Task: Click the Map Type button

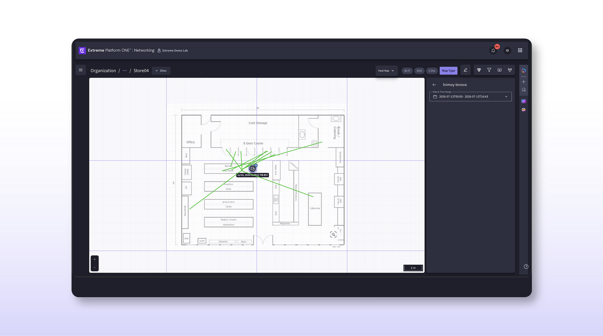Action: (448, 71)
